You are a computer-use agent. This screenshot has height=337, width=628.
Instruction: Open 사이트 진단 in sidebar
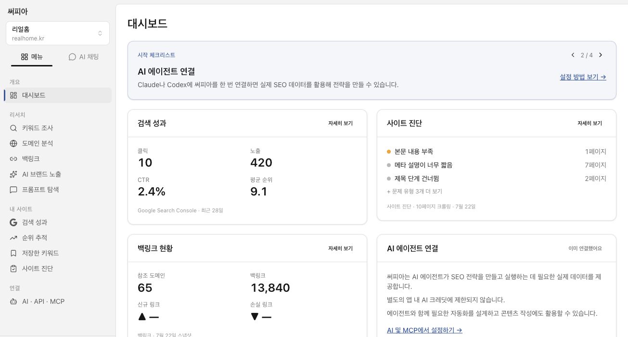coord(58,269)
